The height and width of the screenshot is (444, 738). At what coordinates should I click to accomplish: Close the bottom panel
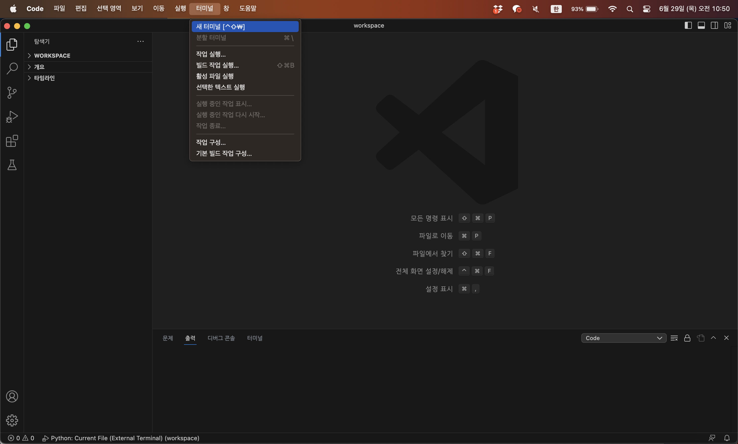coord(726,338)
